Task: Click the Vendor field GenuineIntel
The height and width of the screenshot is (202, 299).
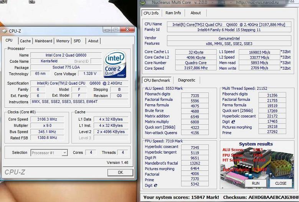Action: (x=229, y=38)
